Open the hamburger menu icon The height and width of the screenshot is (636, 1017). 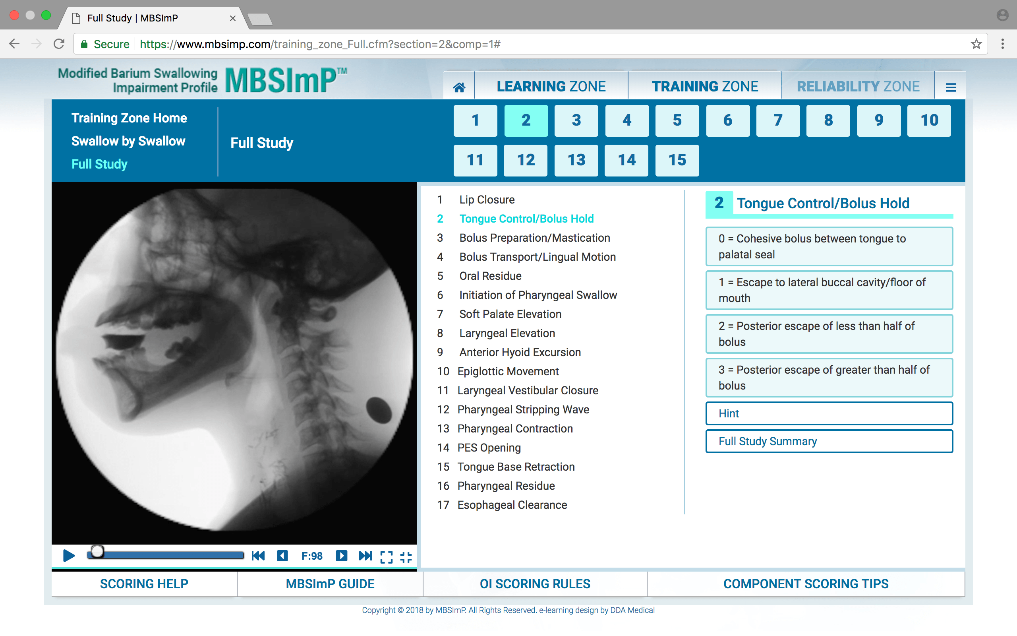coord(951,87)
